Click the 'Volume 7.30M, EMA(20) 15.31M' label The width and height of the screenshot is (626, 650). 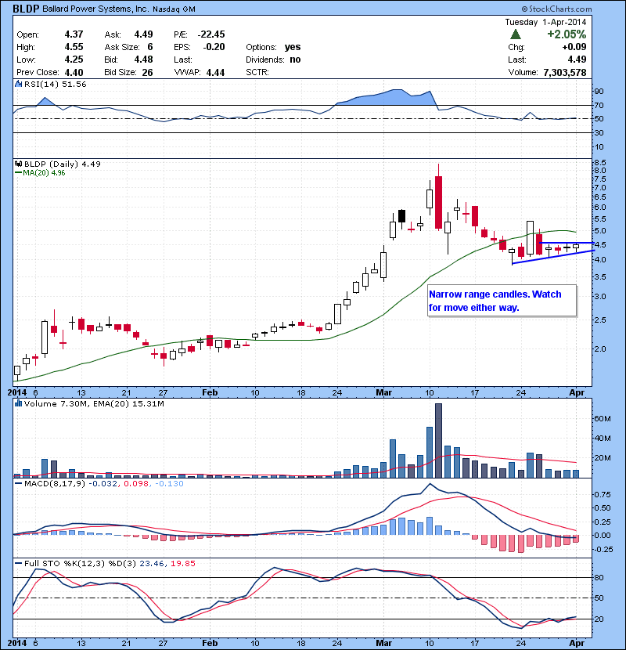tap(94, 403)
